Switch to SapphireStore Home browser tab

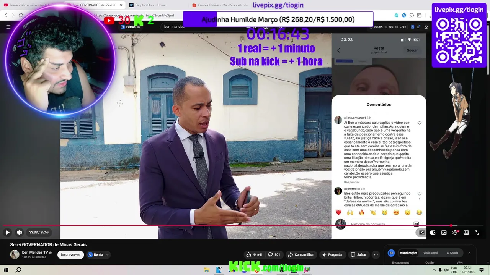tap(150, 5)
